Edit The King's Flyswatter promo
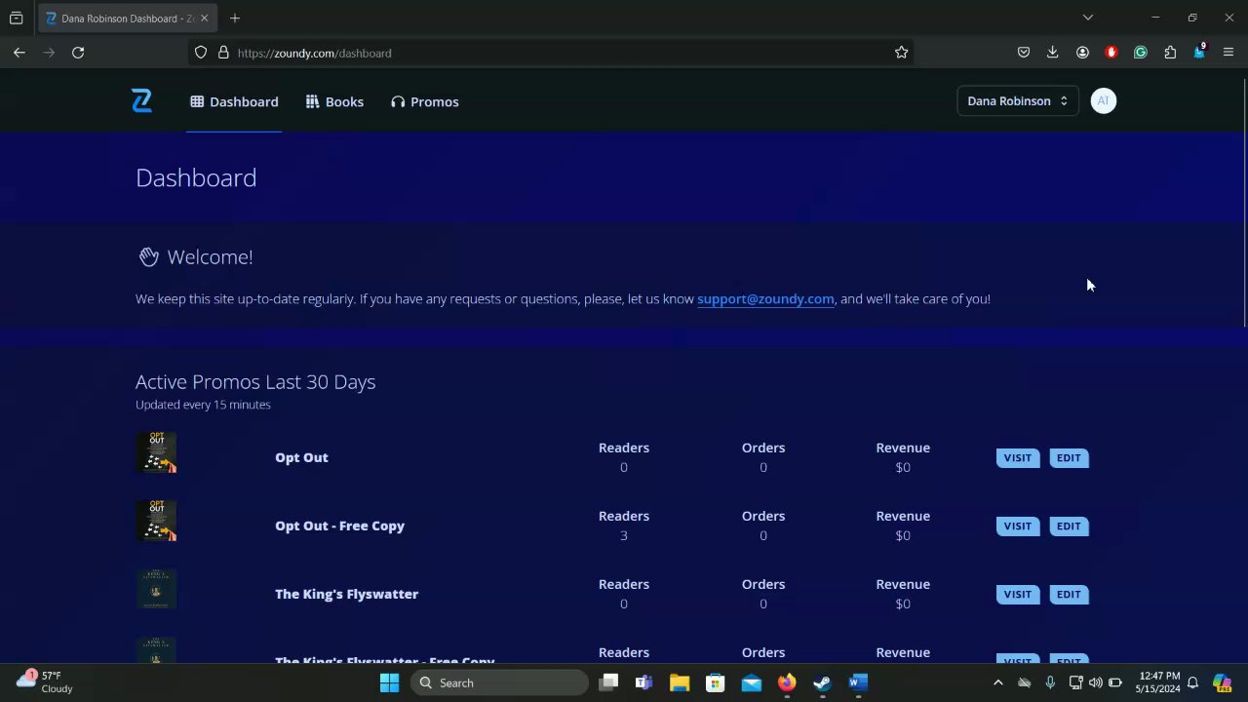This screenshot has width=1248, height=702. [1069, 595]
